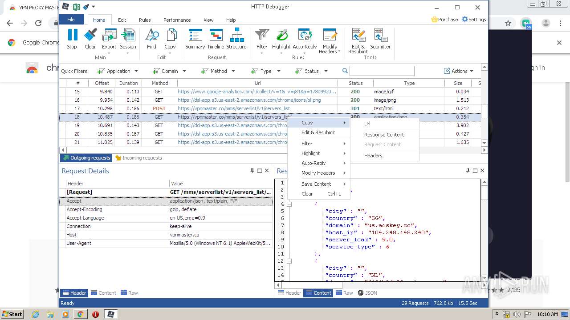Open the JSON tab in Response panel
This screenshot has width=570, height=320.
click(367, 293)
